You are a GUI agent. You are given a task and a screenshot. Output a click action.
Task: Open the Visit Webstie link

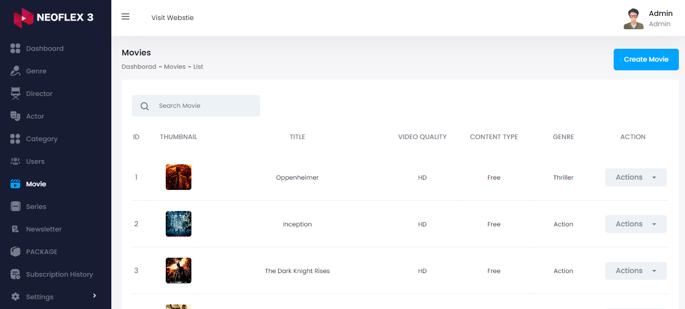tap(172, 17)
